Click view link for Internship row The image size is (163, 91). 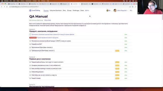pyautogui.click(x=126, y=75)
